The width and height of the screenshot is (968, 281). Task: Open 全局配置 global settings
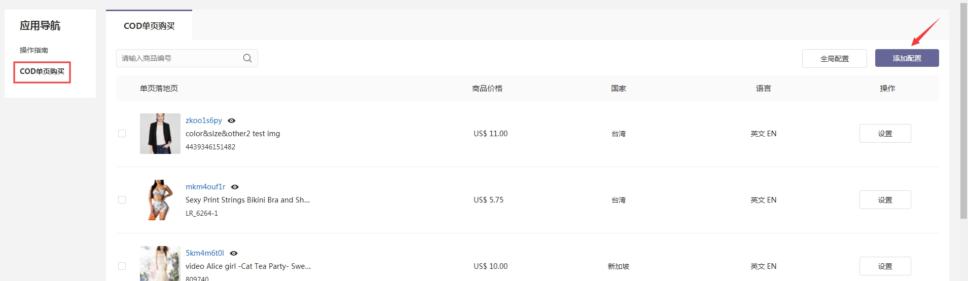pyautogui.click(x=834, y=58)
